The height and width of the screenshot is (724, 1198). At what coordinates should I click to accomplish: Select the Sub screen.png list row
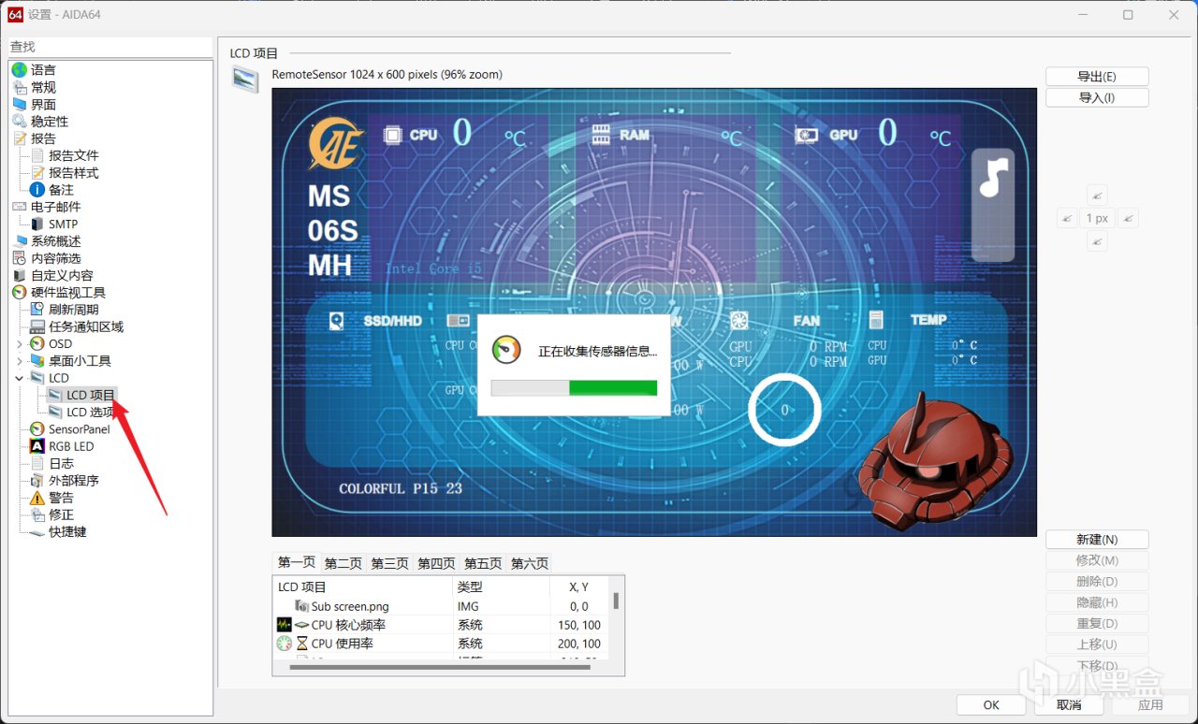442,606
